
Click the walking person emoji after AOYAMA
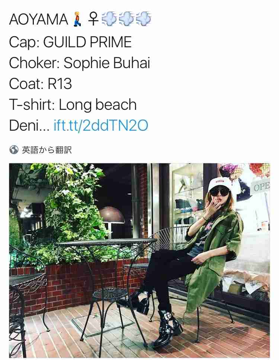coord(78,19)
